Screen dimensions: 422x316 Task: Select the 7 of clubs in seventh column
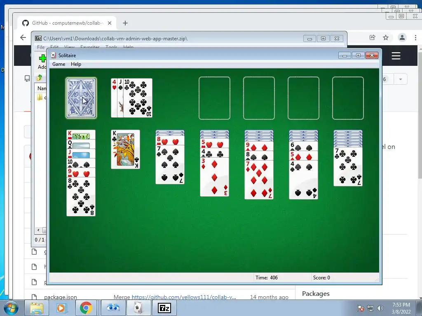[348, 167]
